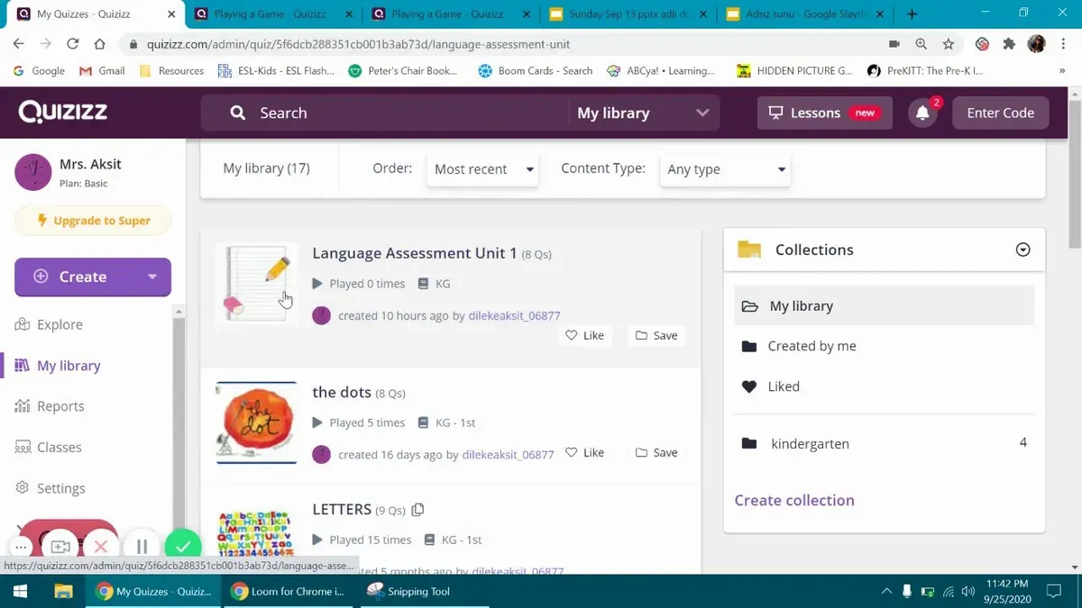Click the copy icon next to LETTERS
Screen dimensions: 1082x608
417,510
